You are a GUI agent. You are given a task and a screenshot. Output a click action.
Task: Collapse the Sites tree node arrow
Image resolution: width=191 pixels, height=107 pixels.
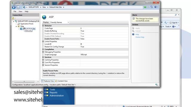(16, 26)
